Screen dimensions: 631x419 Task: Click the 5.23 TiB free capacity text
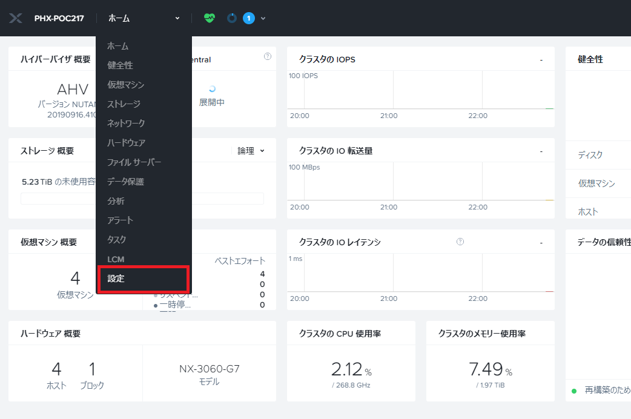59,182
